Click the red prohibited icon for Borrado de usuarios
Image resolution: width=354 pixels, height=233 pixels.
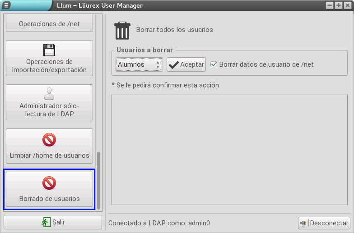tap(49, 183)
